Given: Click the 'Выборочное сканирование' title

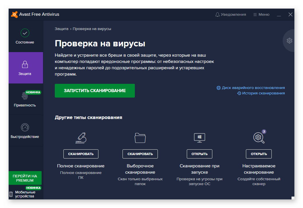Looking at the screenshot, I should (x=140, y=169).
